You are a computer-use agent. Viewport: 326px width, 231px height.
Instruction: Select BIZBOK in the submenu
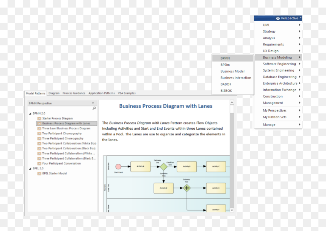[233, 91]
